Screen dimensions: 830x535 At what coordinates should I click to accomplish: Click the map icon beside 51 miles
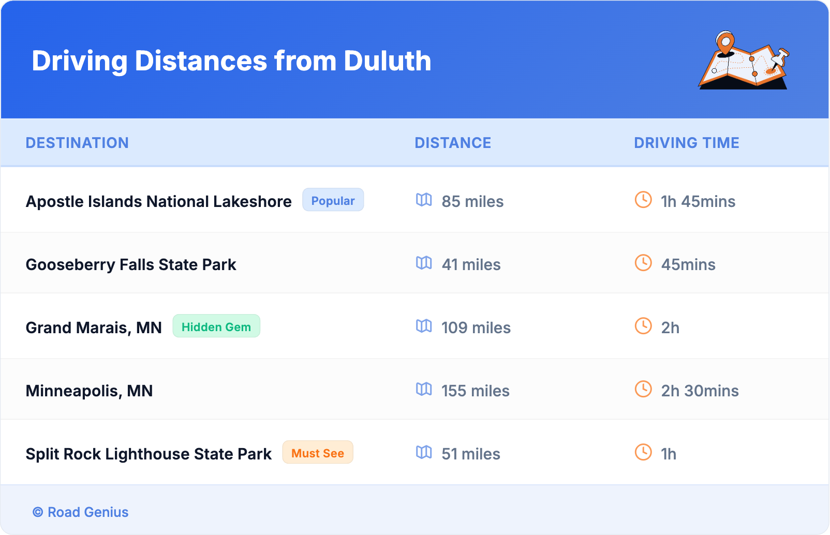coord(424,453)
